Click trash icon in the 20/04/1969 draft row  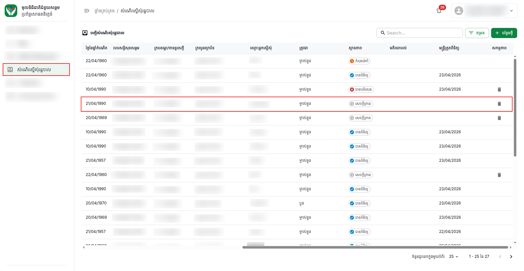pyautogui.click(x=499, y=118)
